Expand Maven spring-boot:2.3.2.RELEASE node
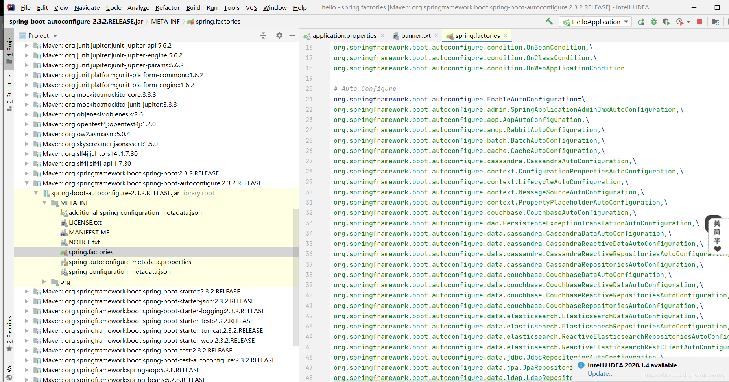Viewport: 729px width, 382px height. tap(26, 173)
